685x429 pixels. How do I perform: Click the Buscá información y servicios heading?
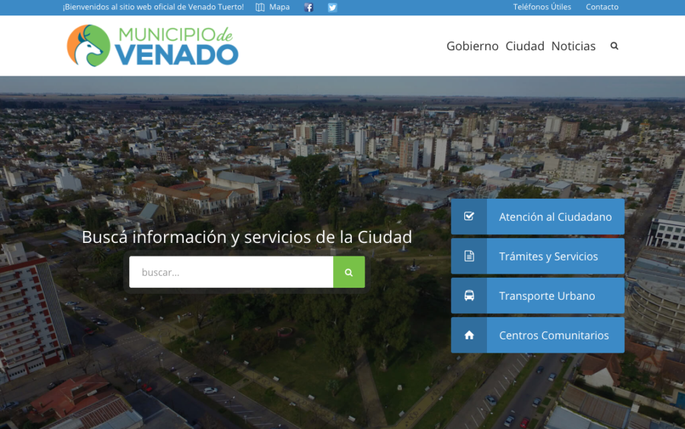pyautogui.click(x=247, y=237)
